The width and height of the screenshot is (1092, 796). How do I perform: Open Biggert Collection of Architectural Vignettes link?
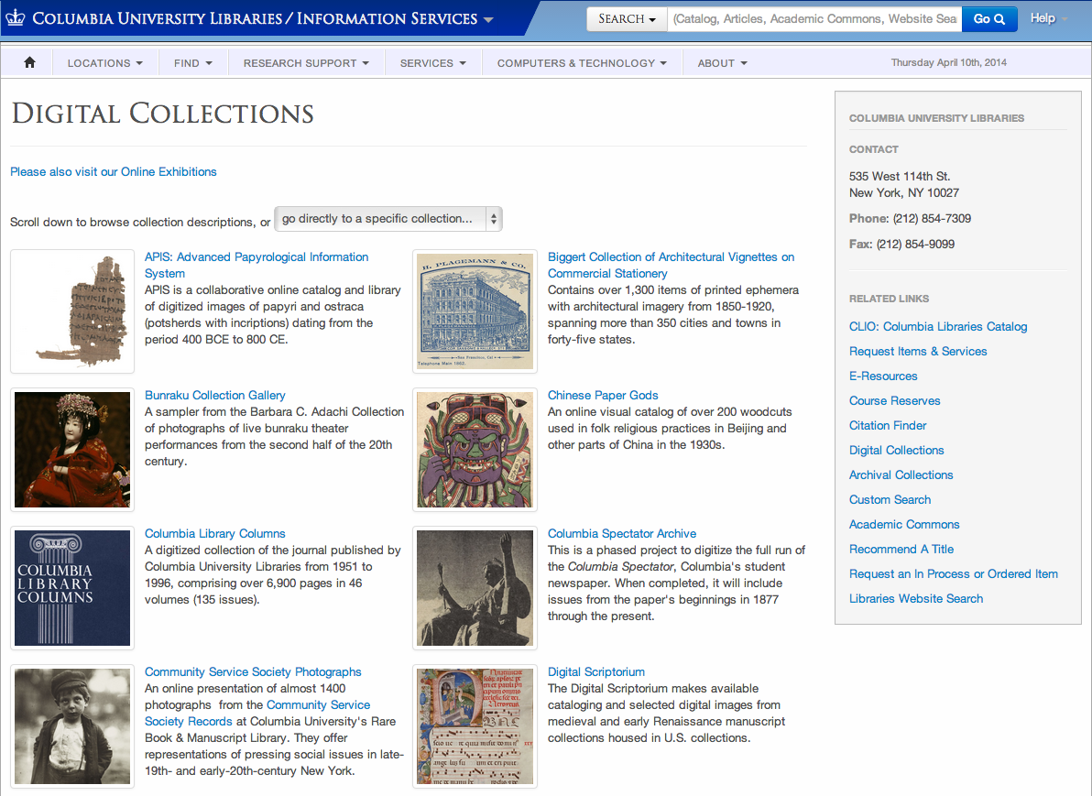click(x=671, y=266)
